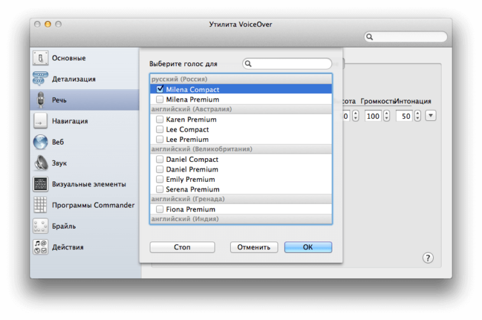Select the Emily Premium voice row
Viewport: 482px width, 320px height.
(241, 179)
